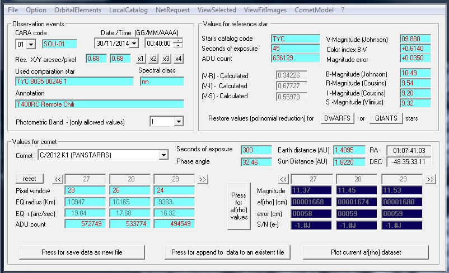Click the first Res. X arcsec/pixel field
The width and height of the screenshot is (449, 273).
pyautogui.click(x=96, y=59)
